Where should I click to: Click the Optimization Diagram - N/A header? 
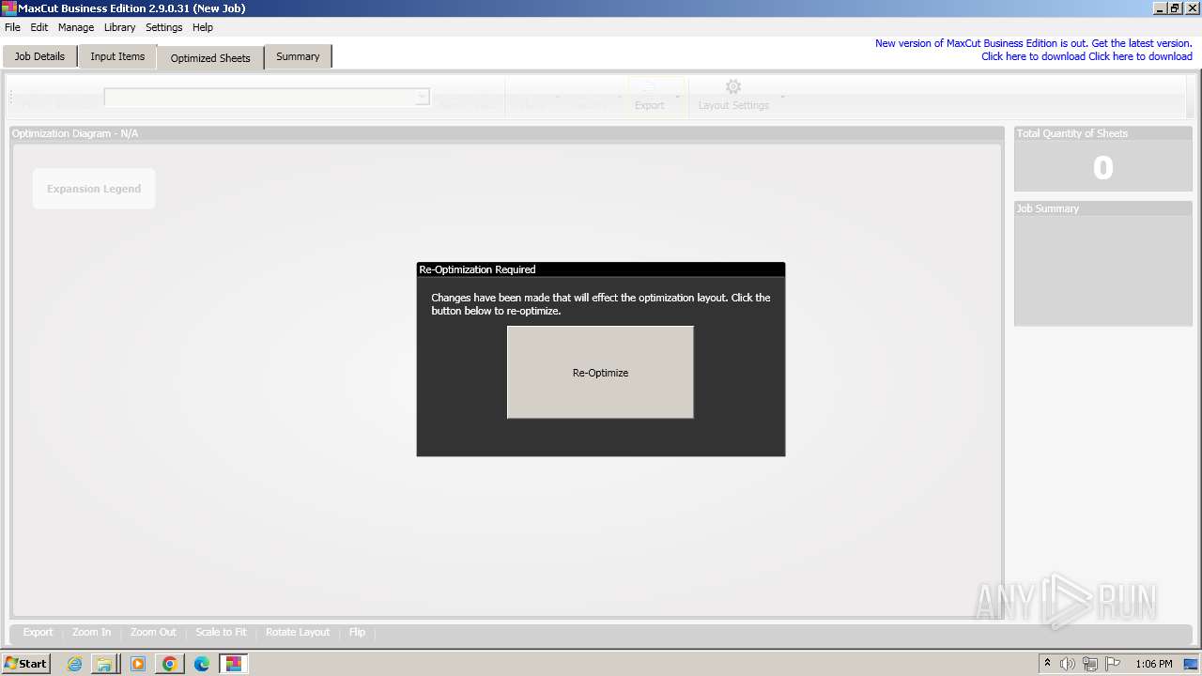click(506, 133)
